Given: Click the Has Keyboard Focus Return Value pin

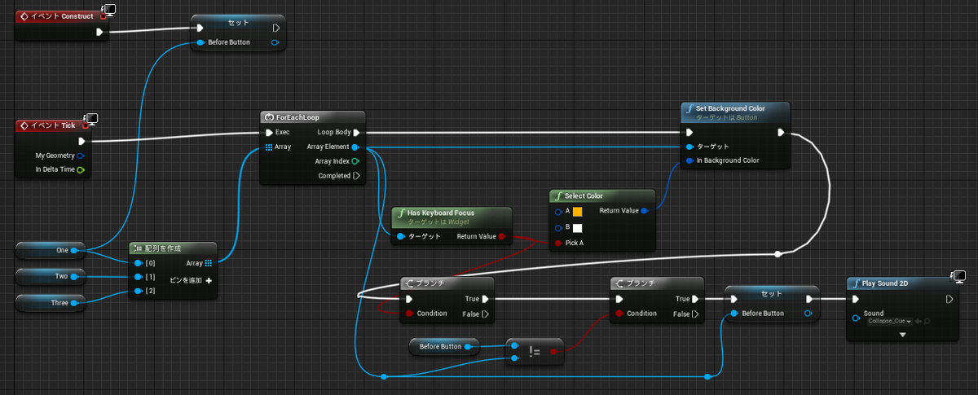Looking at the screenshot, I should point(501,236).
